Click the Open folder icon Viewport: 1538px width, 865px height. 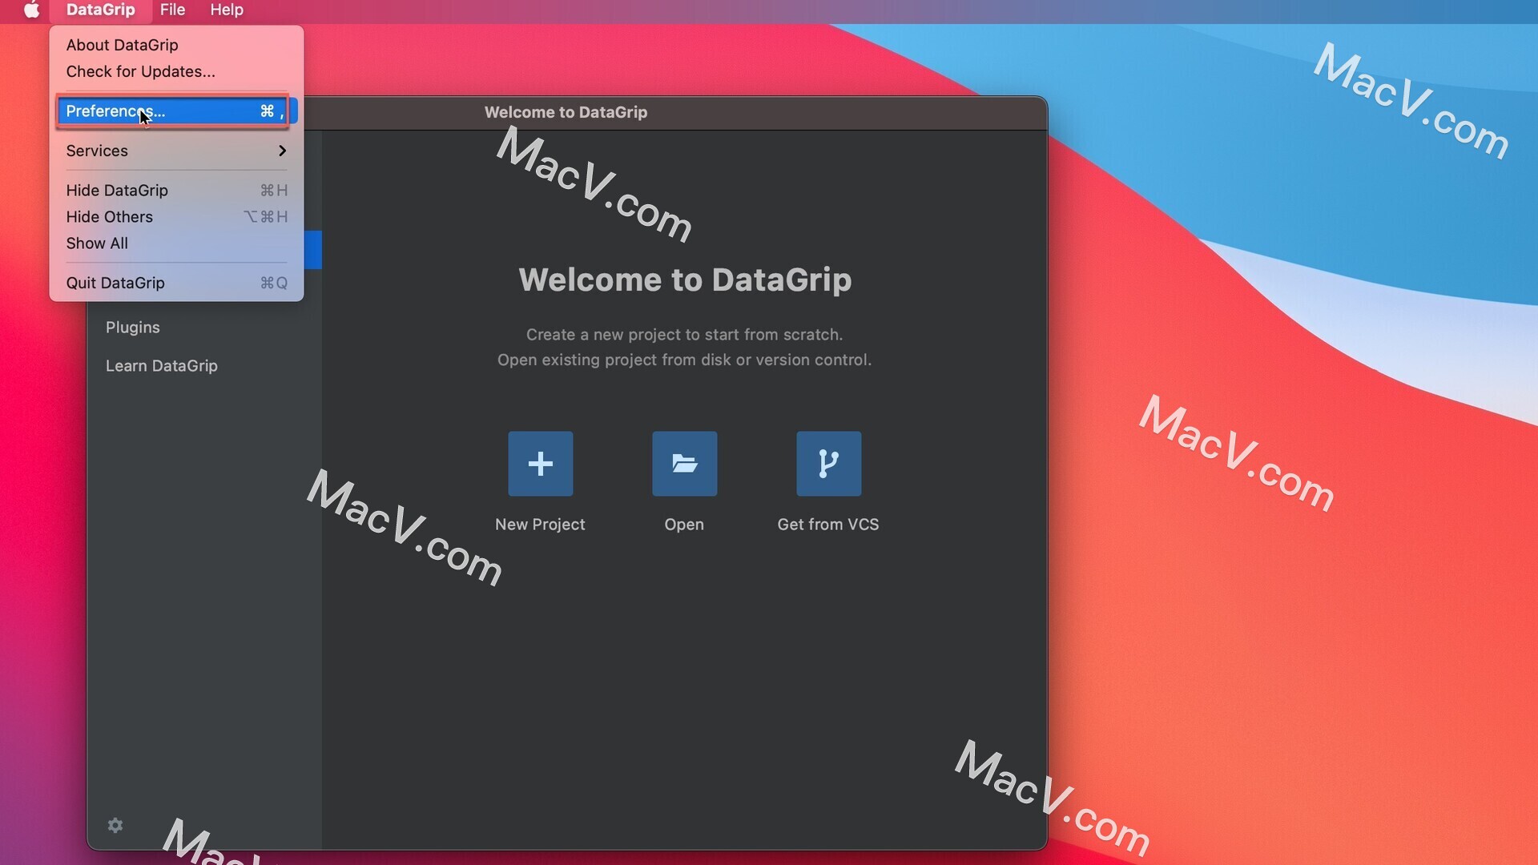(x=684, y=464)
